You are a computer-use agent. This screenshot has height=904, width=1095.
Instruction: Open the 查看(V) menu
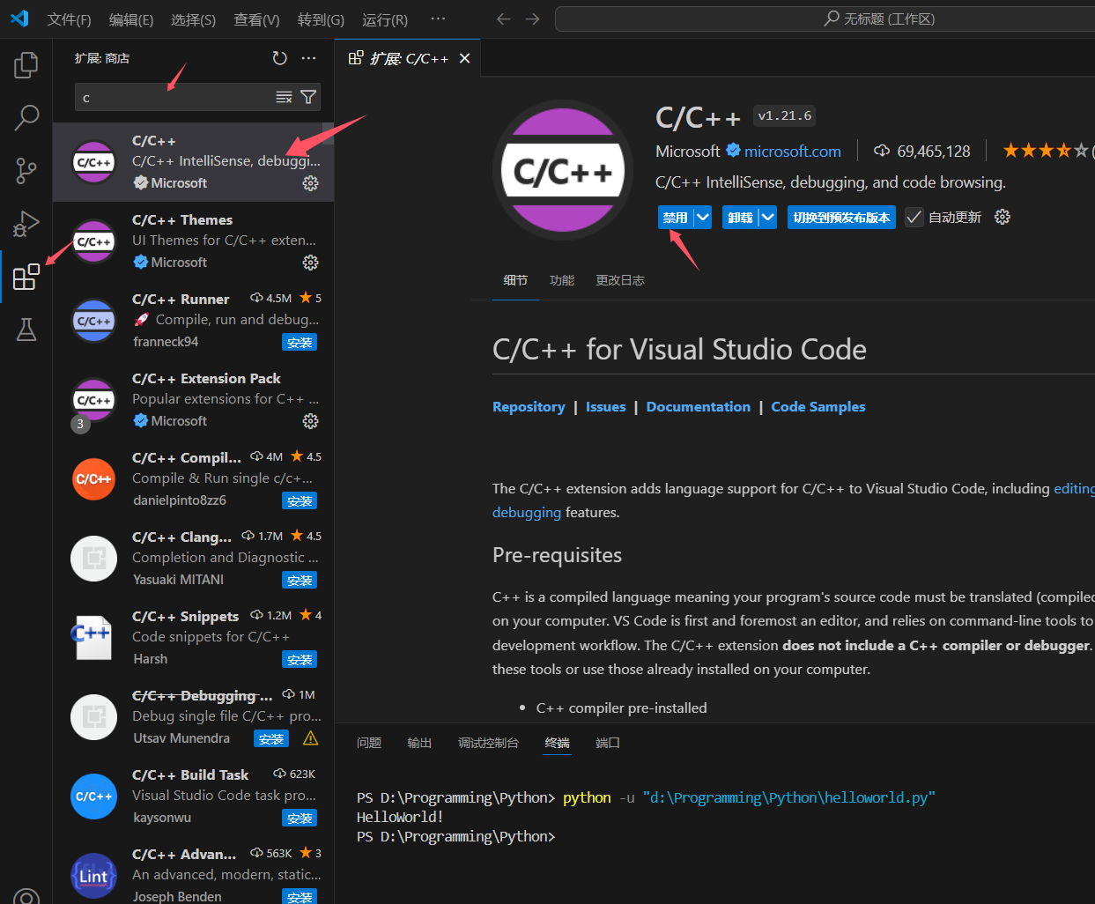(x=256, y=19)
